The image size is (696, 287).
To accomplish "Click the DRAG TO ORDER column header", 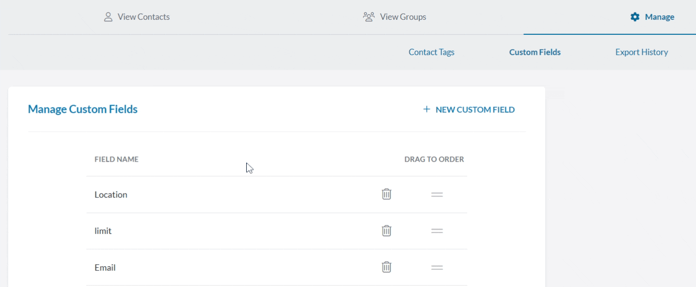I will 434,159.
